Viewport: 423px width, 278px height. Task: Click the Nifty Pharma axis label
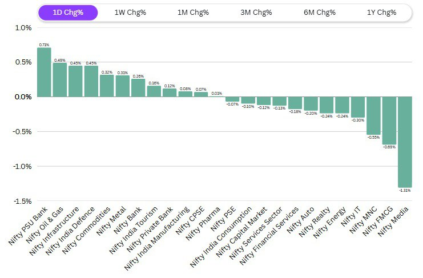203,224
